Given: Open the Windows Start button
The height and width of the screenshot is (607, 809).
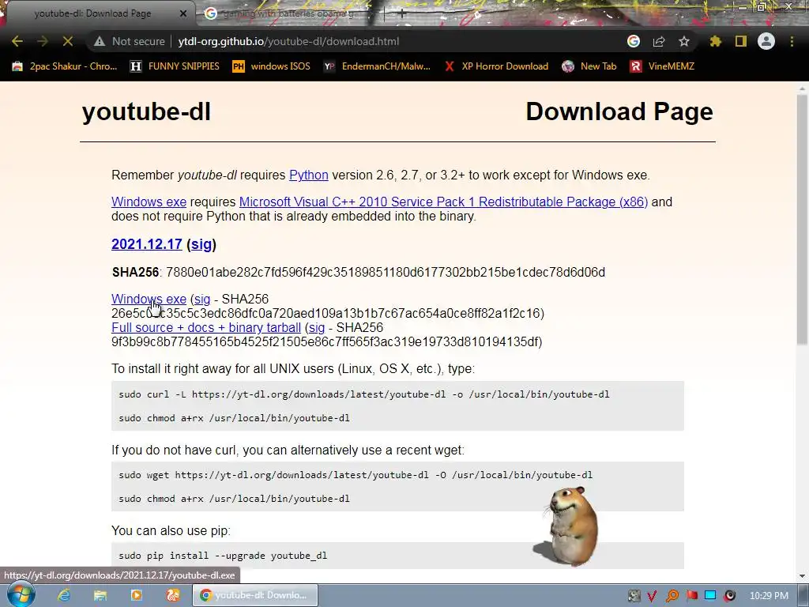Looking at the screenshot, I should (x=21, y=594).
